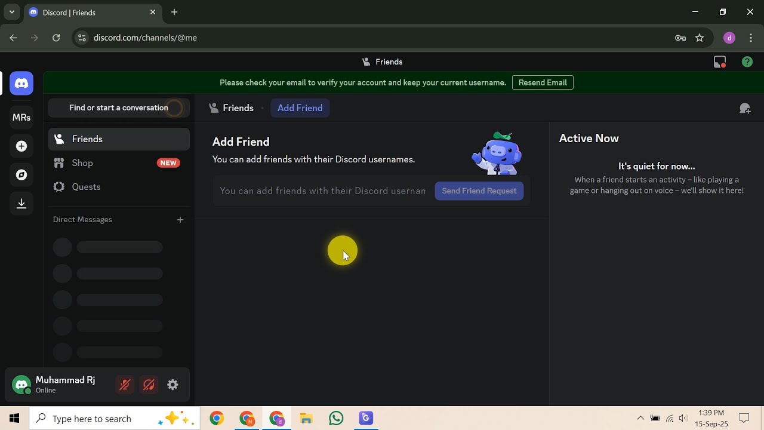The width and height of the screenshot is (764, 430).
Task: Open Discover servers compass icon
Action: coord(21,175)
